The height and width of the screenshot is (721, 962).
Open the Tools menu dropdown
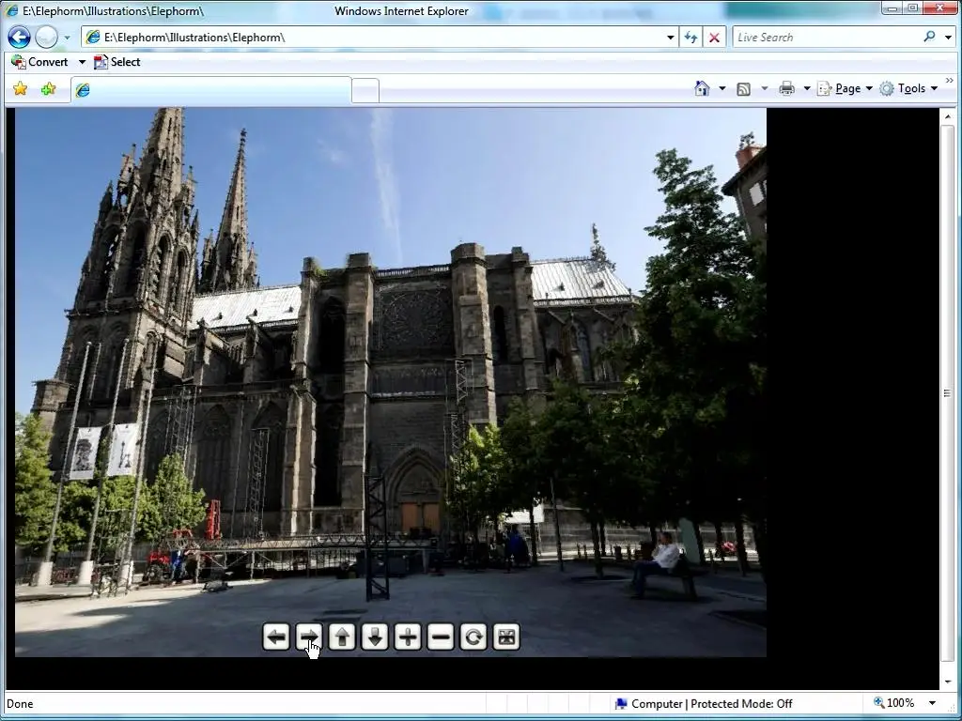click(910, 88)
